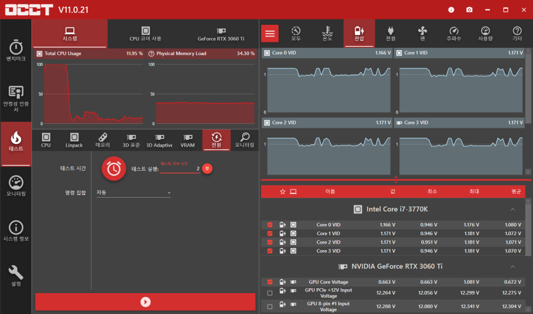Open the 명령 집합 자동 dropdown
Viewport: 533px width, 314px height.
pyautogui.click(x=134, y=193)
